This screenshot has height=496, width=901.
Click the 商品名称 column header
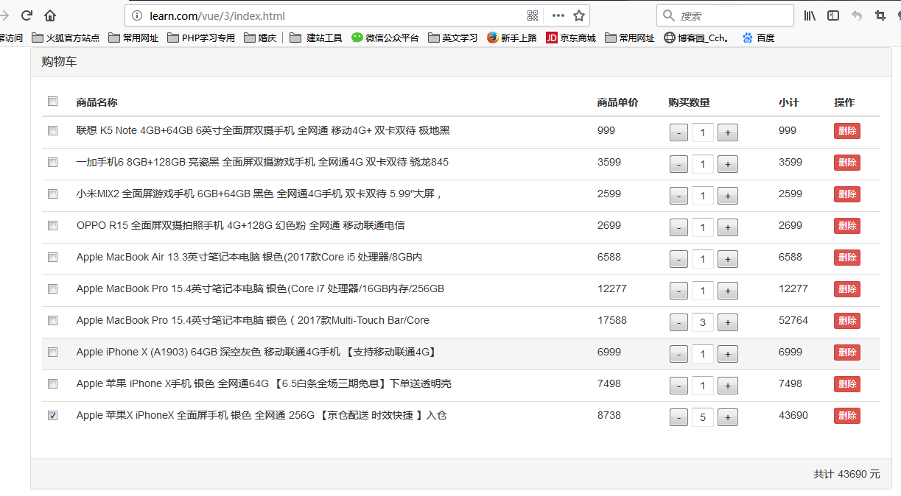pyautogui.click(x=97, y=102)
